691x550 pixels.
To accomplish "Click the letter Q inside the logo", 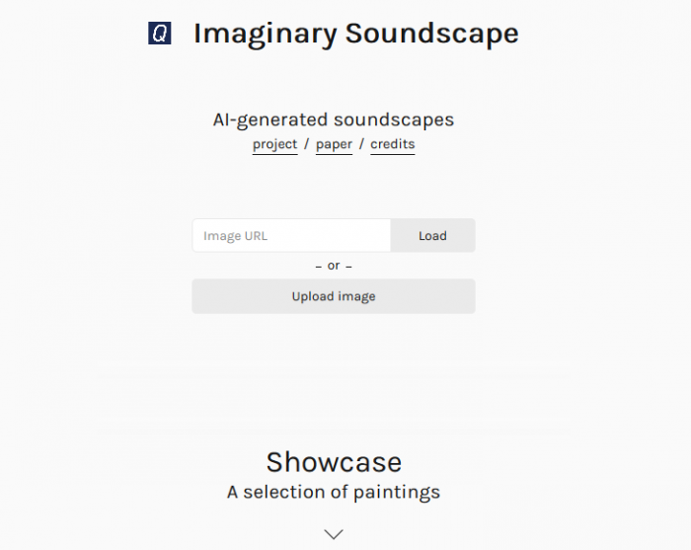I will 160,33.
